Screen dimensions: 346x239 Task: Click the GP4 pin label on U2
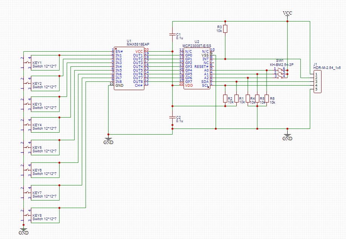tap(189, 70)
